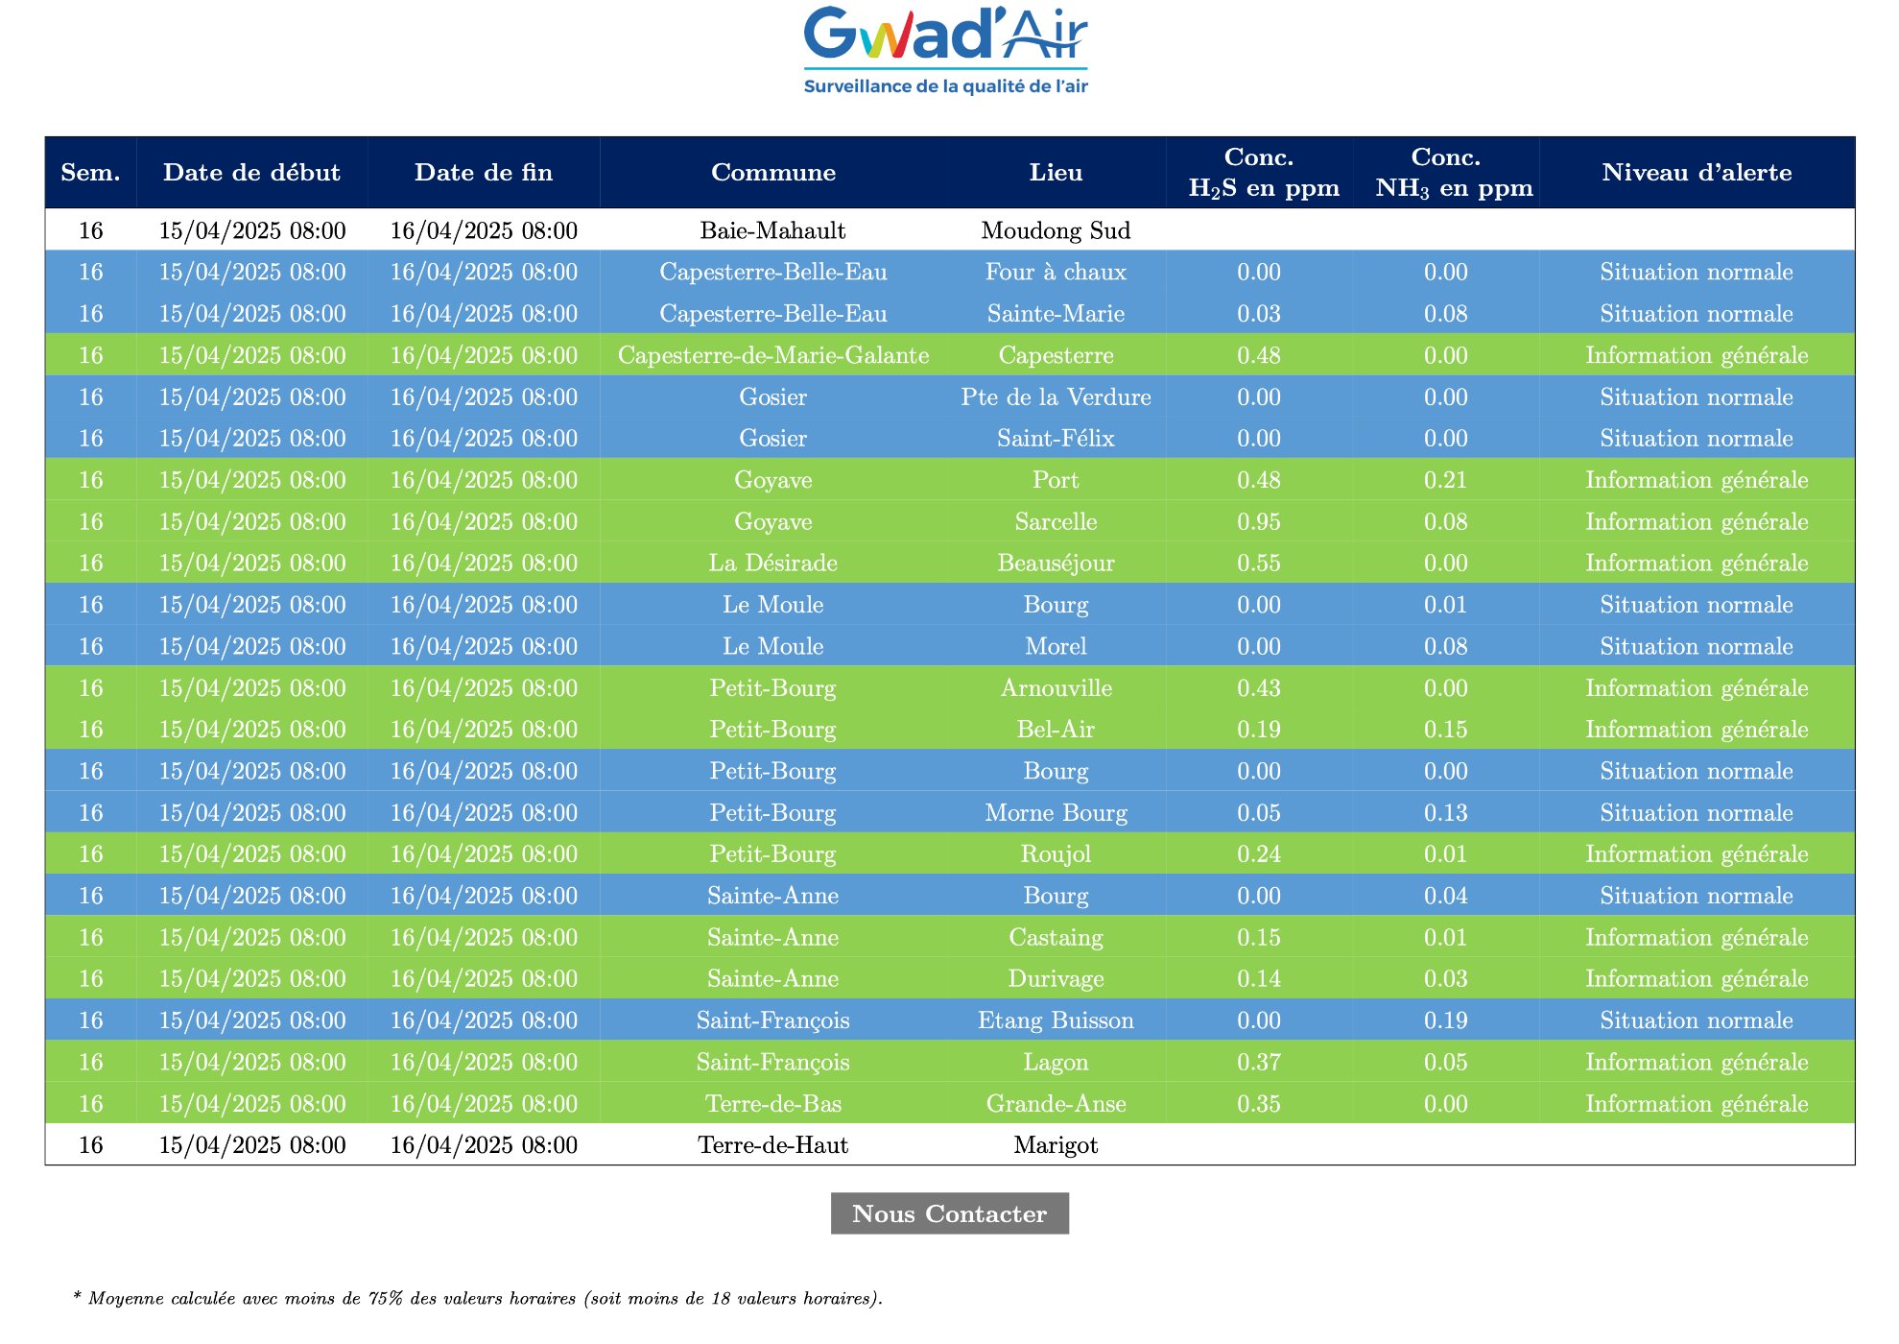Click the H2S value 0.43

pyautogui.click(x=1259, y=687)
